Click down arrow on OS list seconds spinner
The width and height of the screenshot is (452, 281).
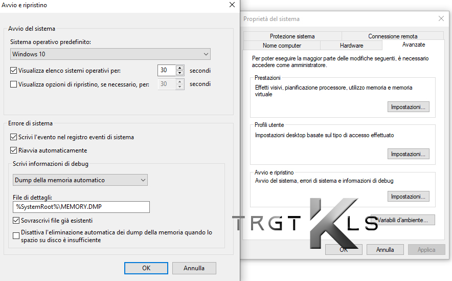(179, 73)
